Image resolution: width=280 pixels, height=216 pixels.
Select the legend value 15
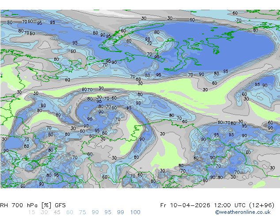(31, 212)
